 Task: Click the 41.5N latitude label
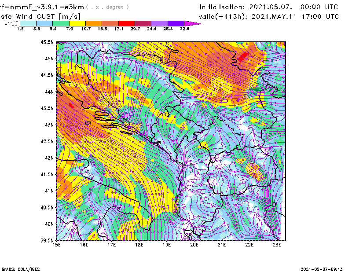tap(47, 174)
